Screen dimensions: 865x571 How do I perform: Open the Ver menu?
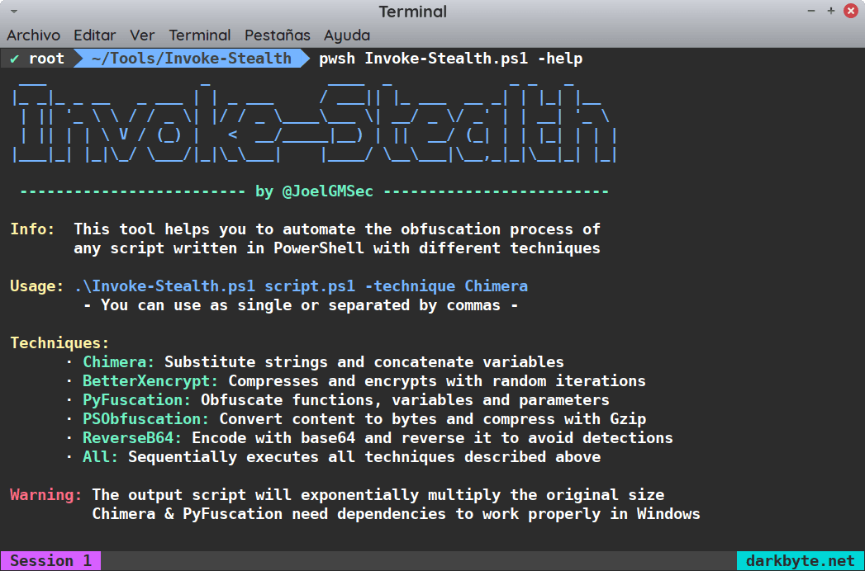pos(142,35)
